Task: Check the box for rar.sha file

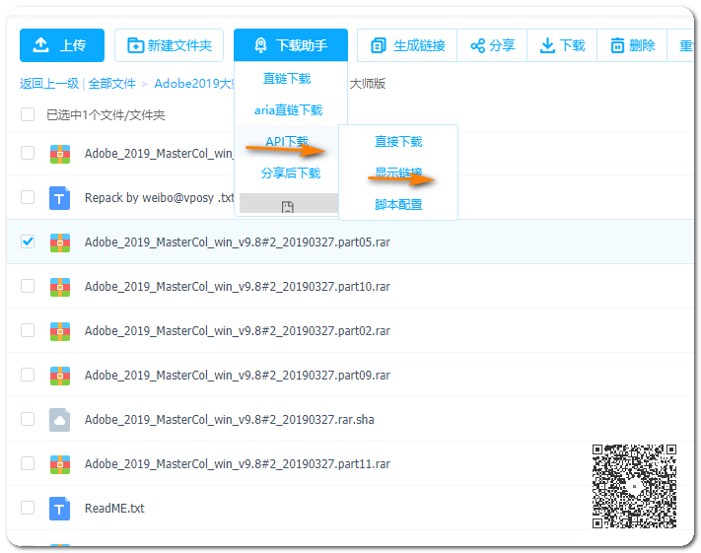Action: pos(28,419)
